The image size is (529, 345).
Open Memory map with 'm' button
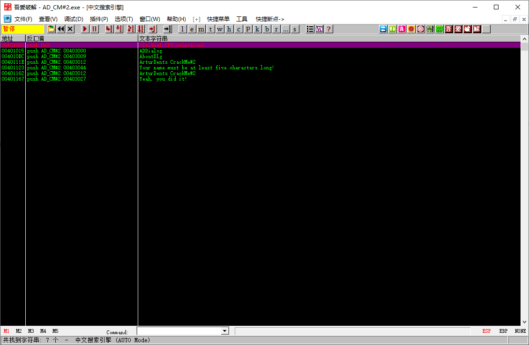coord(201,29)
